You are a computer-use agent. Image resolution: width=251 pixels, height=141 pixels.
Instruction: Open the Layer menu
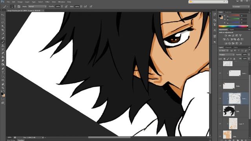click(x=27, y=2)
